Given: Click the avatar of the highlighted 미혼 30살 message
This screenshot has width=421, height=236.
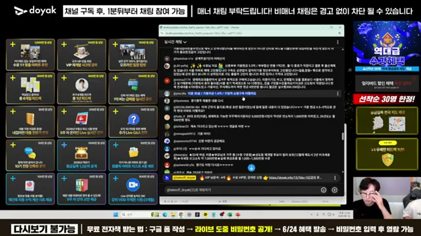Looking at the screenshot, I should (x=167, y=94).
